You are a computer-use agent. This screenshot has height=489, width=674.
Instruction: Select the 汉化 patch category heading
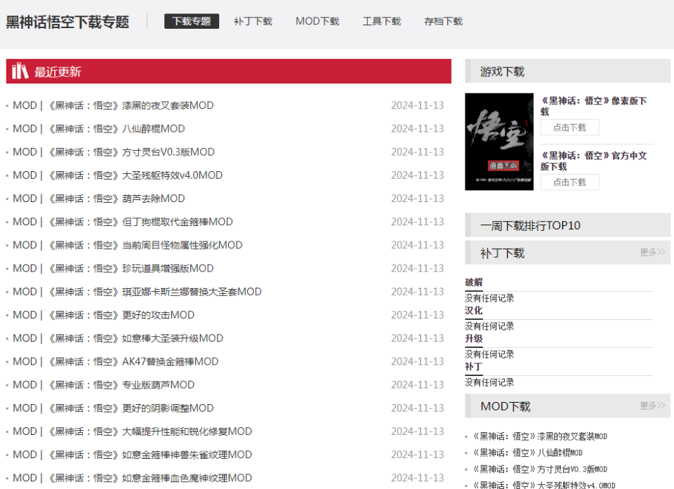[474, 310]
